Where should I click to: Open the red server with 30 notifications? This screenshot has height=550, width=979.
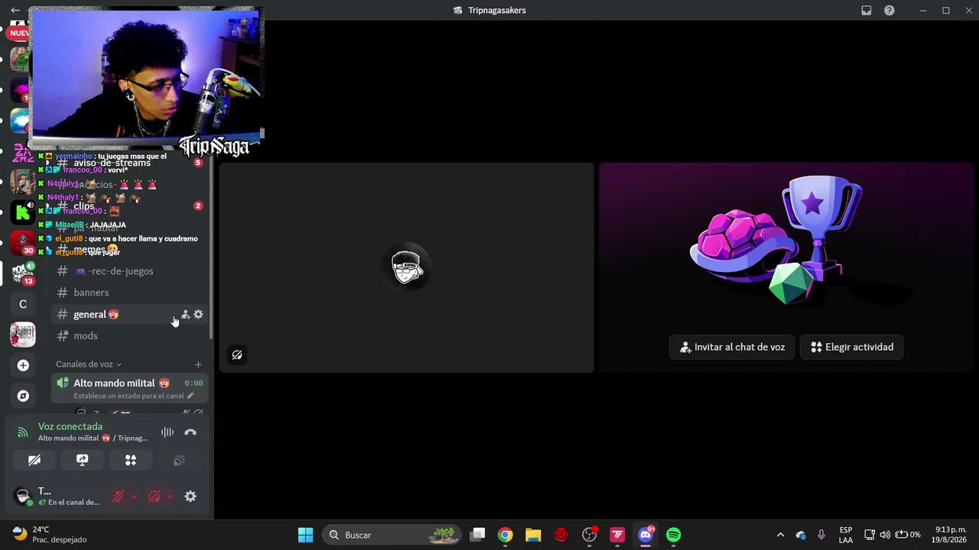click(23, 243)
